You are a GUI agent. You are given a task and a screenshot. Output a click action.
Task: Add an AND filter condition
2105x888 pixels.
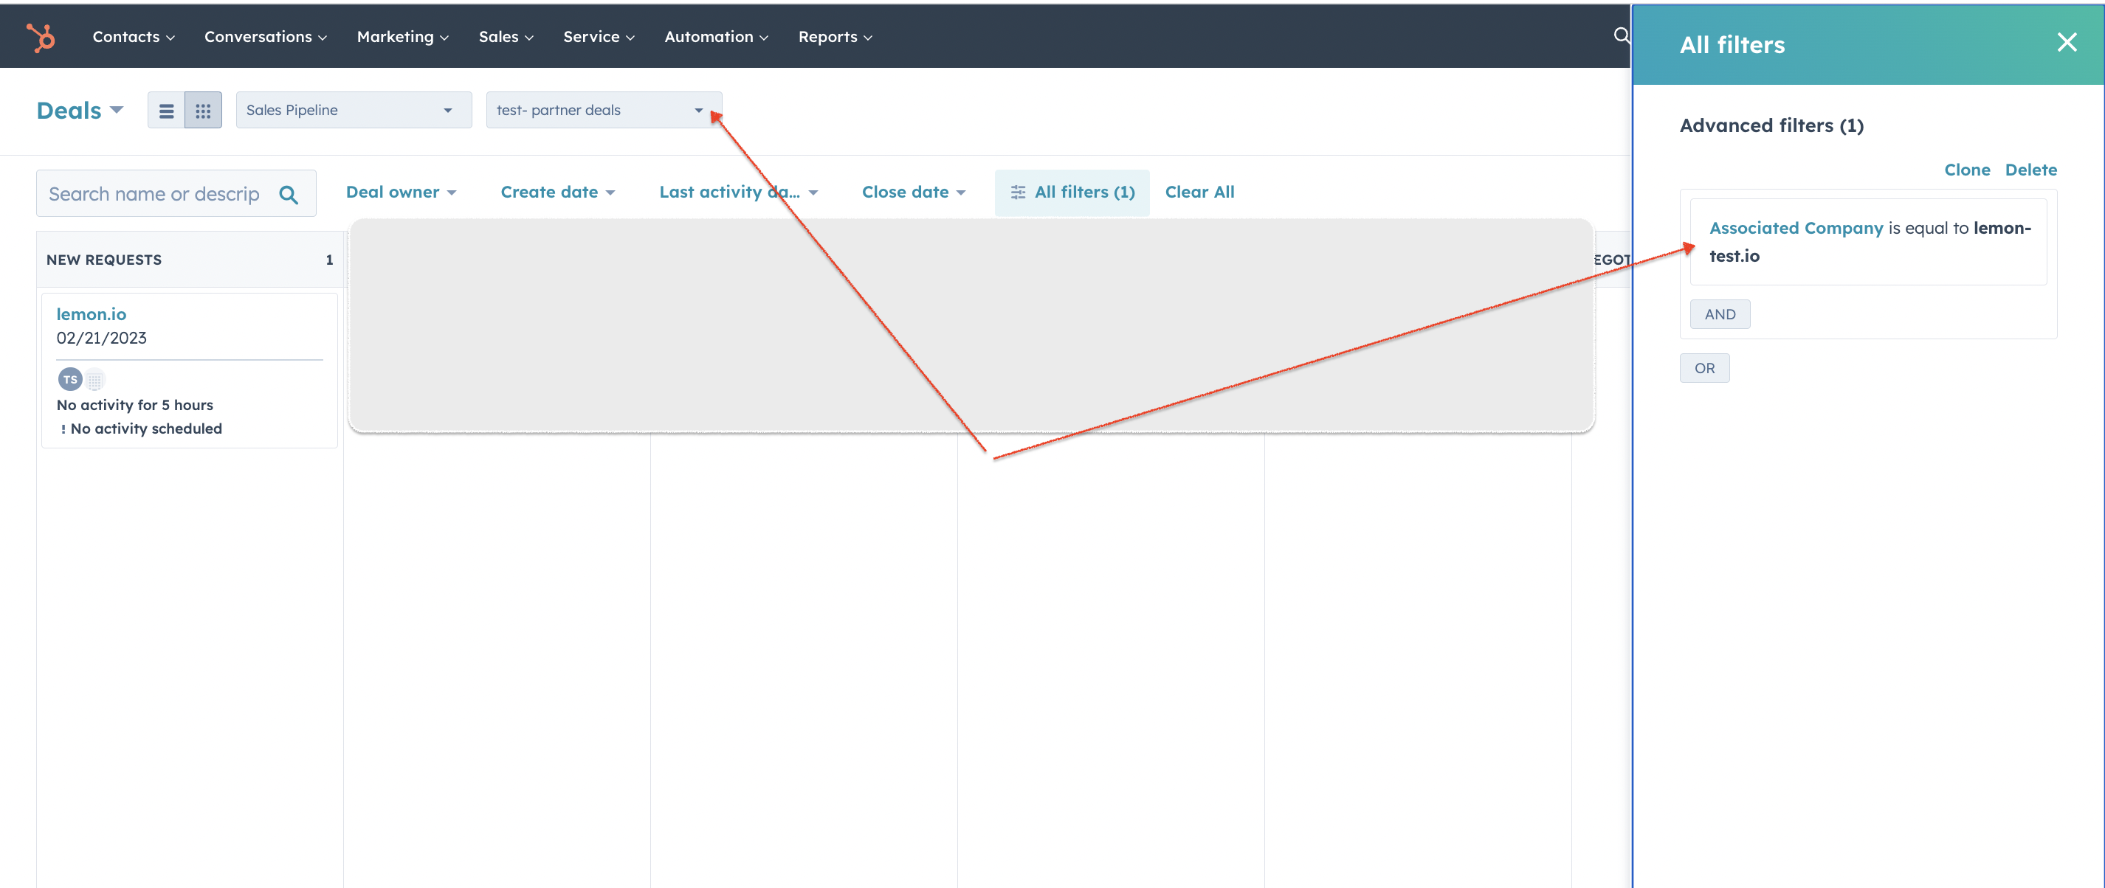tap(1719, 314)
